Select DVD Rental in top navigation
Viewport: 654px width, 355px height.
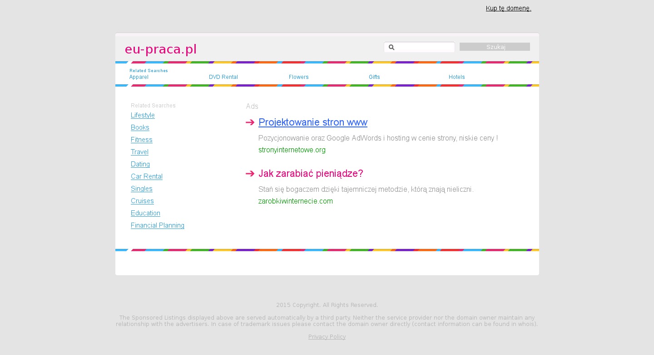(x=223, y=77)
